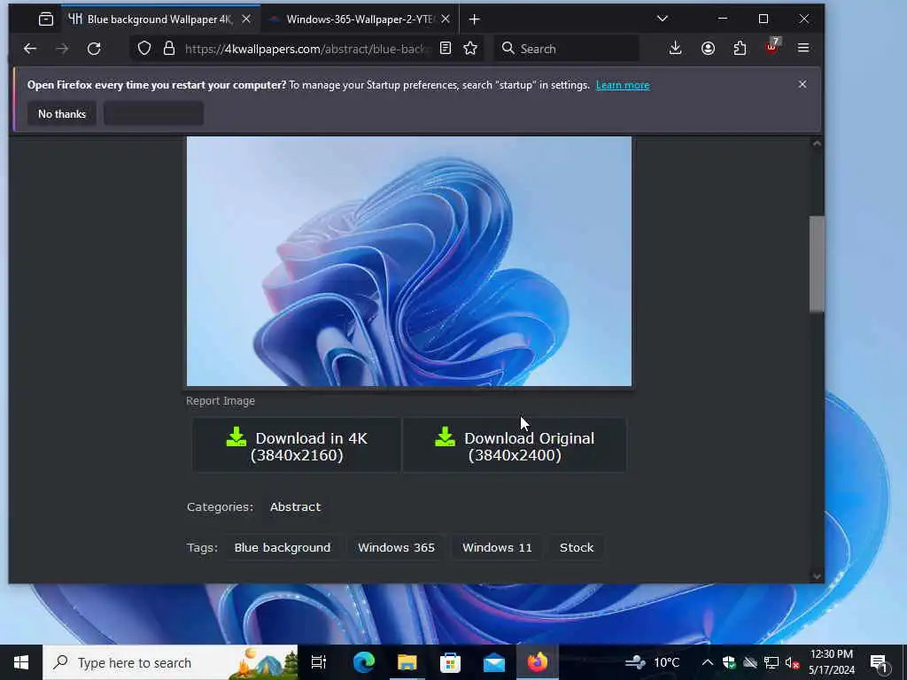
Task: Select the Blue background tag
Action: pos(283,547)
